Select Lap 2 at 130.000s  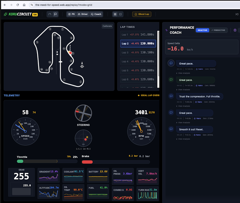pyautogui.click(x=138, y=43)
